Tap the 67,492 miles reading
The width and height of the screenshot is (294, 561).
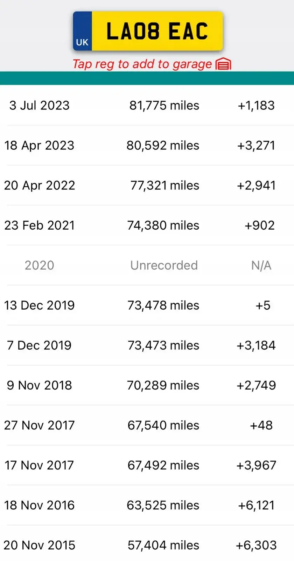click(x=163, y=465)
